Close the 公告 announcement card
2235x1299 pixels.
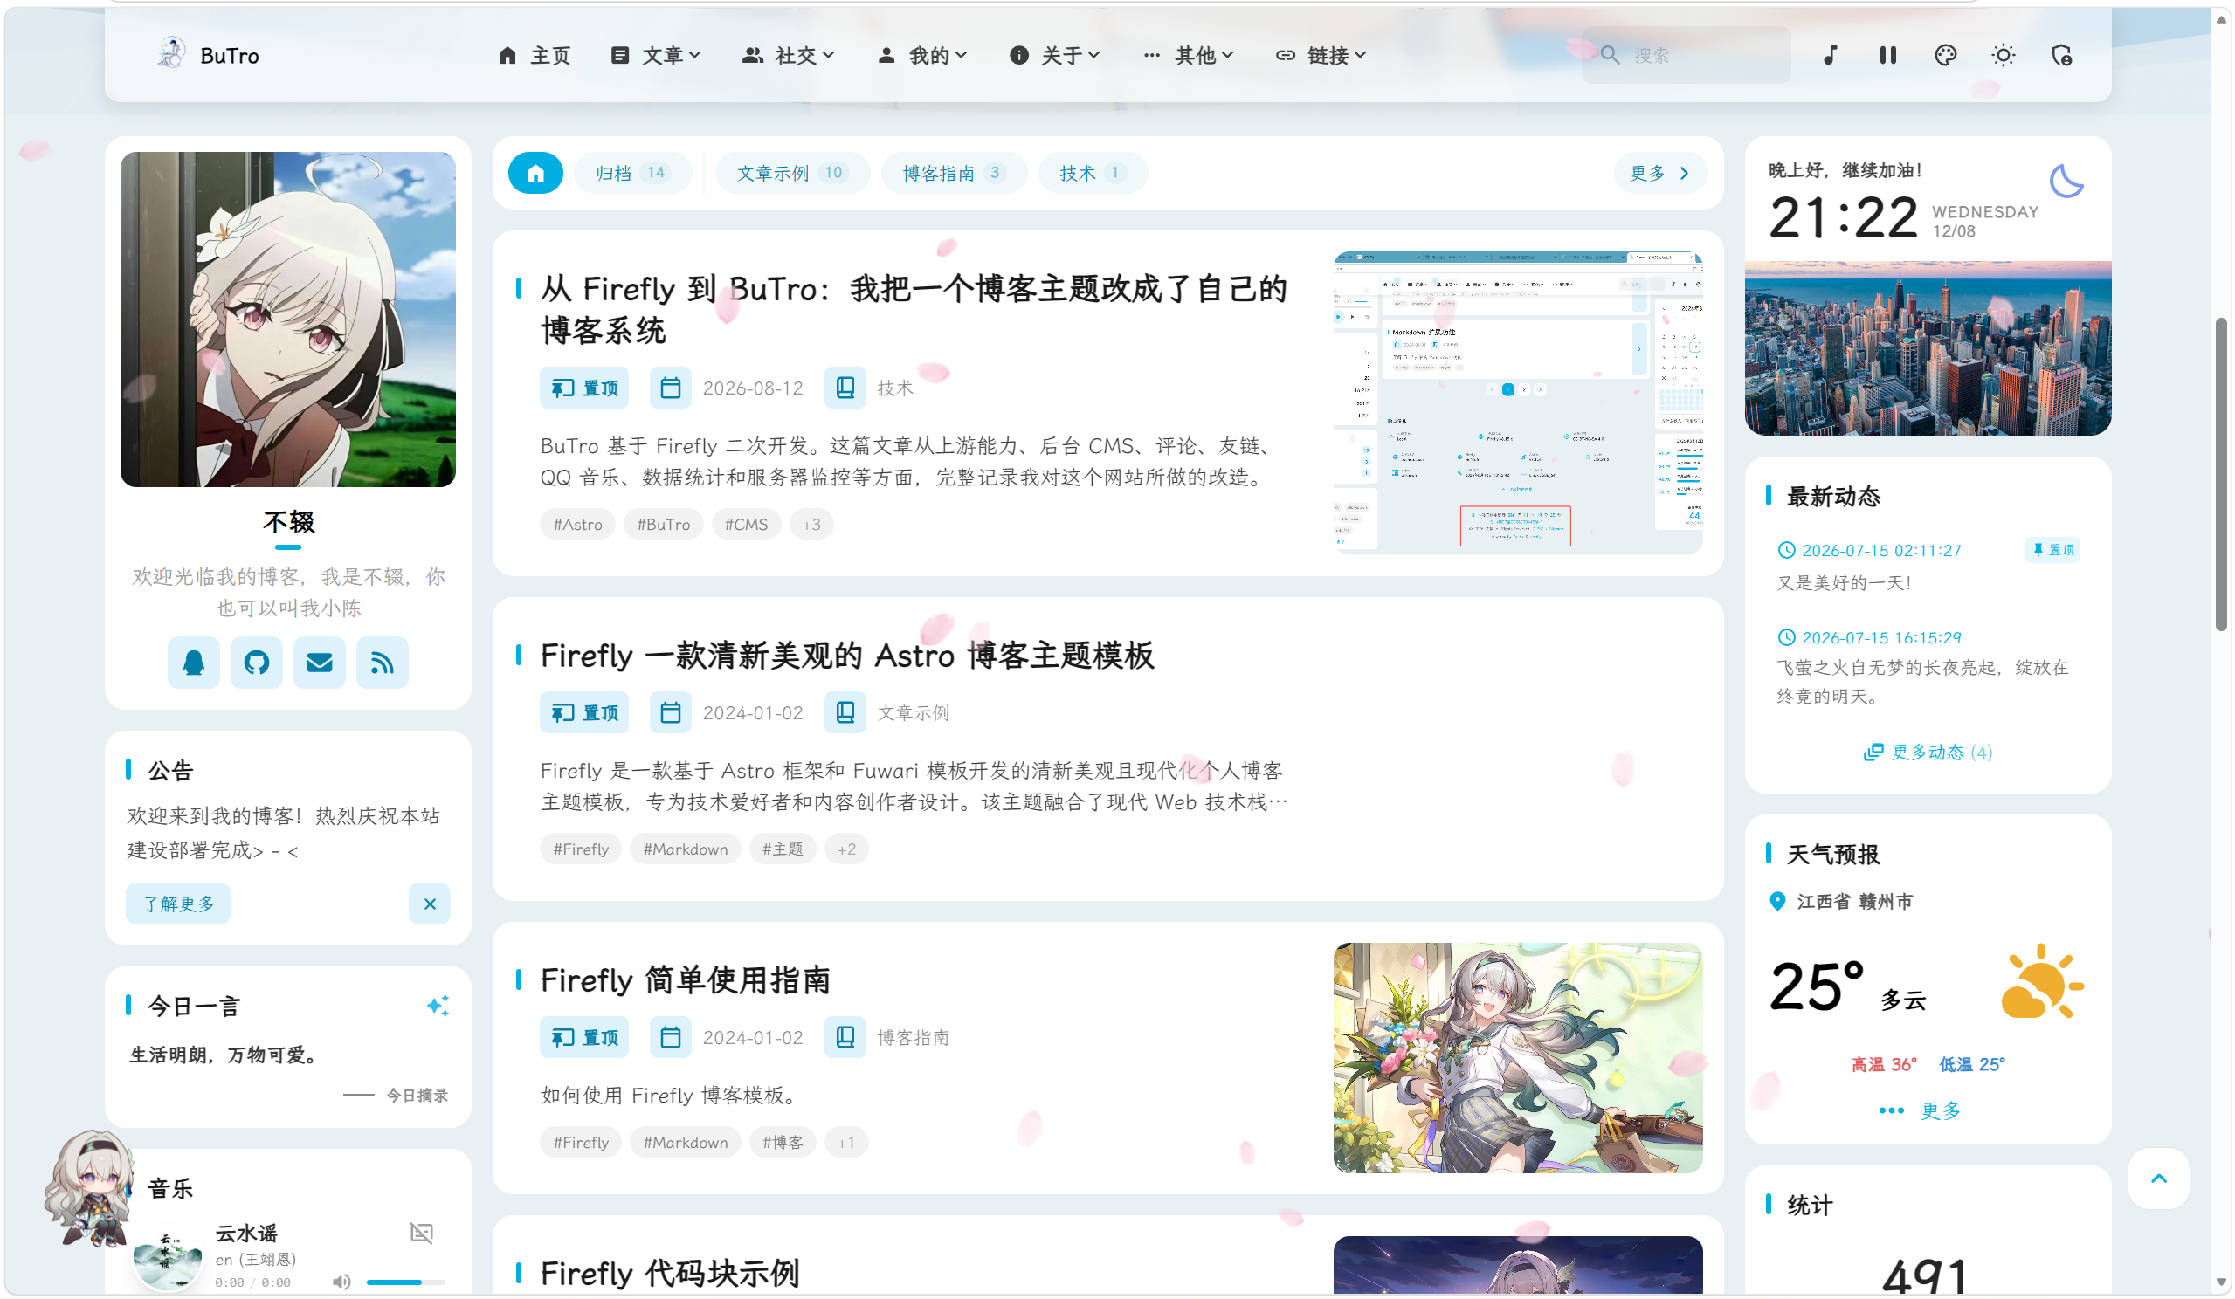(429, 904)
